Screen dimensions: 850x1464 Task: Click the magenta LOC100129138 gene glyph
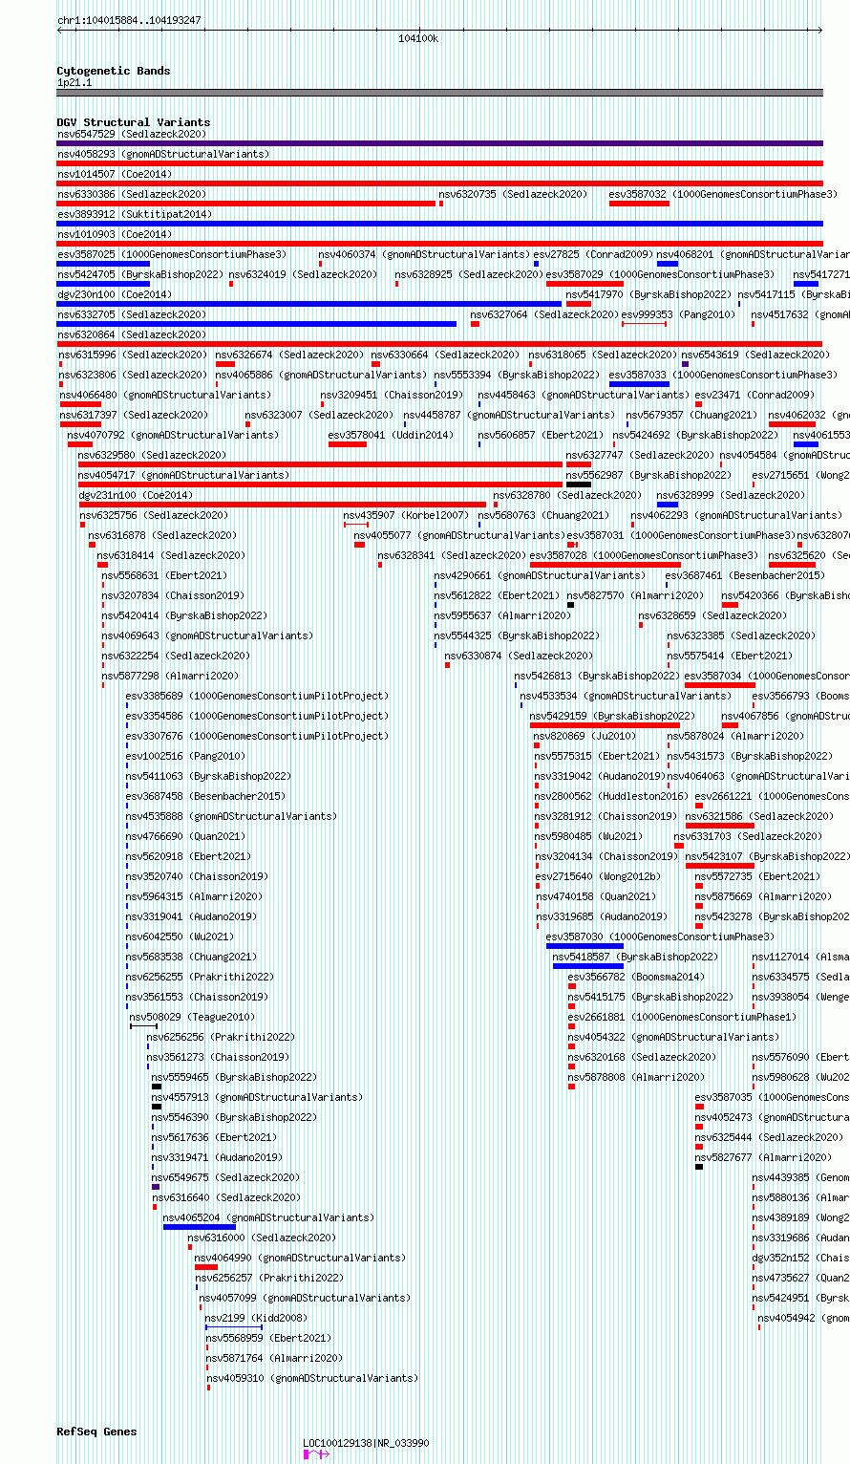pos(316,1454)
